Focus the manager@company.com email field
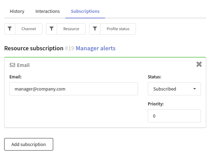Viewport: 210px width, 154px height. 74,89
